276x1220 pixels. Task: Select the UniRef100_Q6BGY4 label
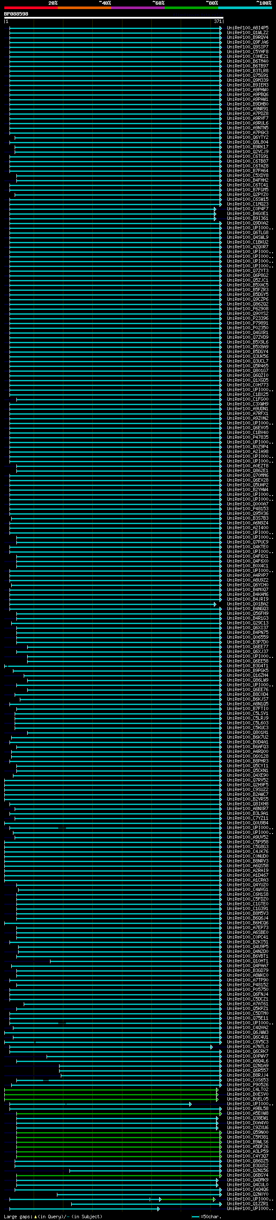point(248,1175)
